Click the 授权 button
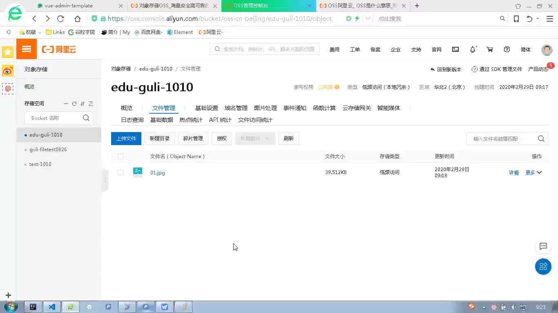 point(222,139)
